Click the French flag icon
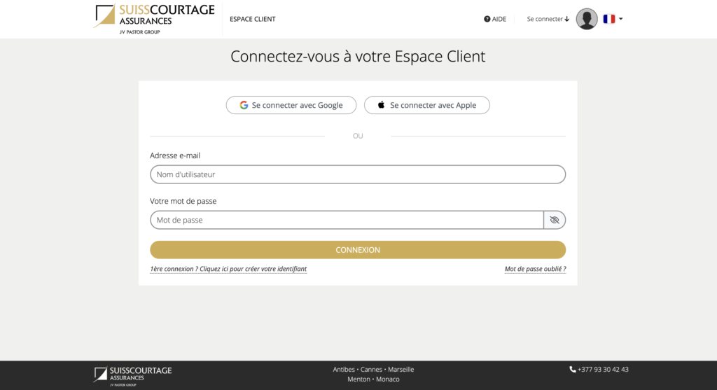717x390 pixels. [x=608, y=20]
